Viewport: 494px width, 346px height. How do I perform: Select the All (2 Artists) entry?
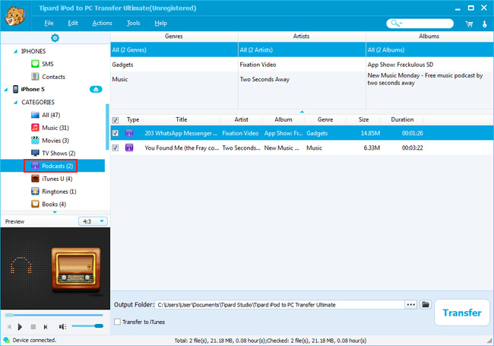point(302,49)
